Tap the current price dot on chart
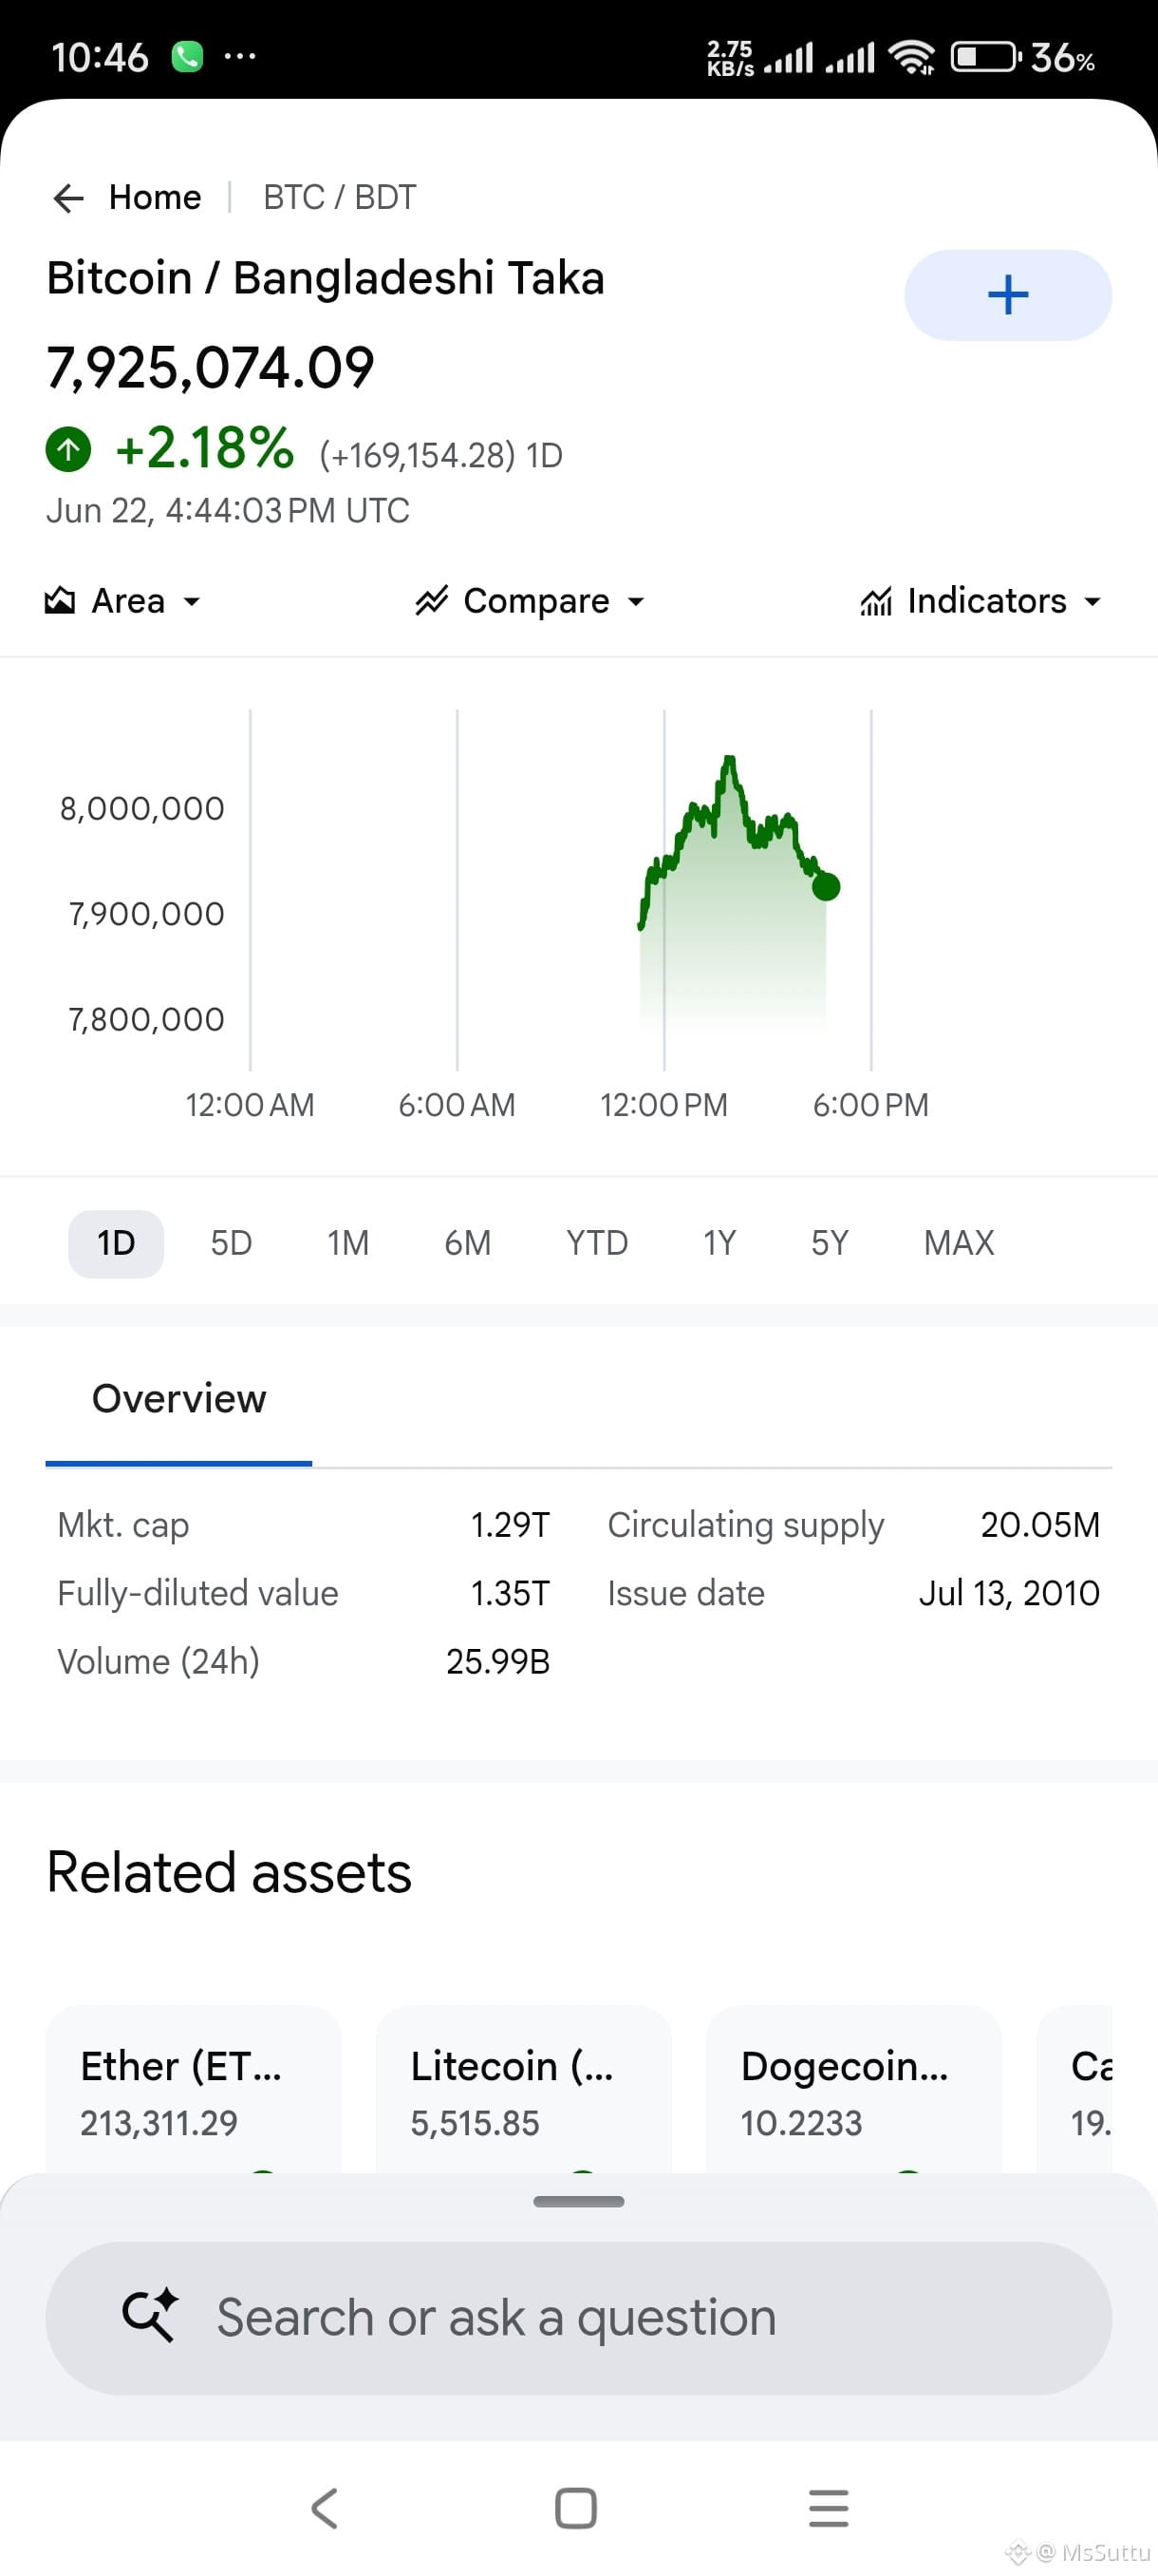 tap(825, 886)
